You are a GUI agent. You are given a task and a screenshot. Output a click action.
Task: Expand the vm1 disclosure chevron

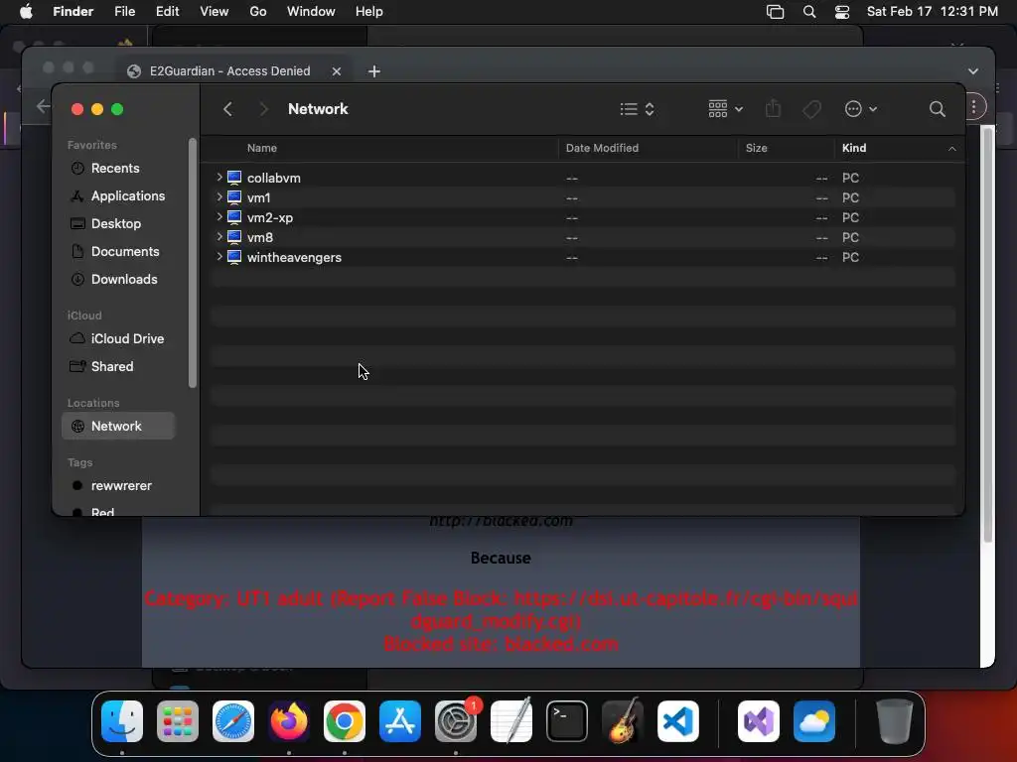pyautogui.click(x=219, y=197)
